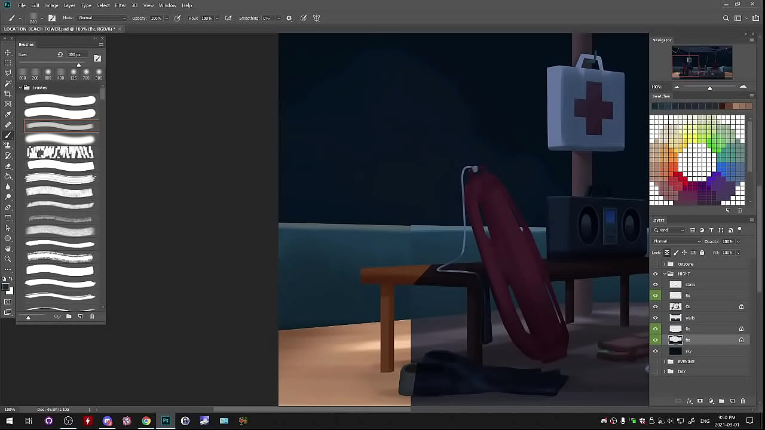Expand the DAY layer group
The height and width of the screenshot is (430, 765).
(x=664, y=371)
